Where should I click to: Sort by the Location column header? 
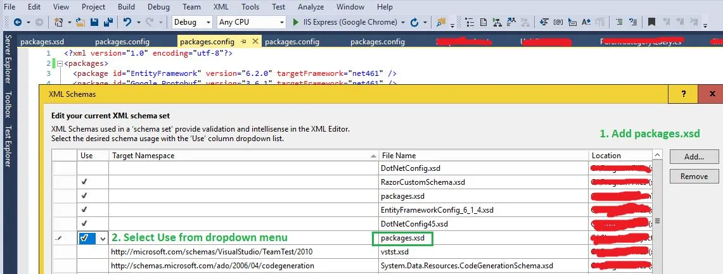620,156
